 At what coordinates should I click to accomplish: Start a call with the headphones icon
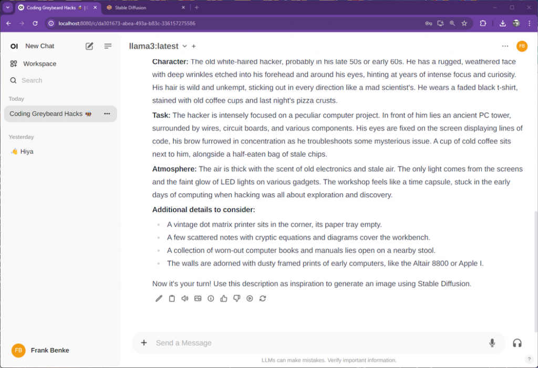tap(517, 343)
